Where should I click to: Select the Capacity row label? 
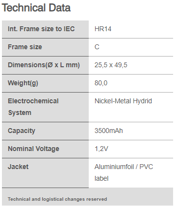click(21, 131)
